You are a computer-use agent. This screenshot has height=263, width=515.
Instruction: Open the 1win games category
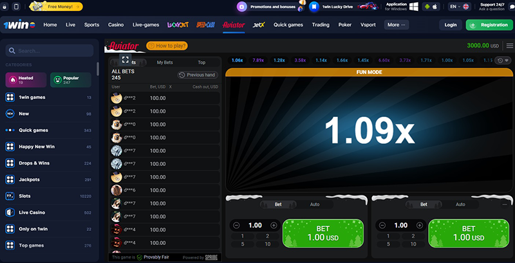click(x=48, y=97)
